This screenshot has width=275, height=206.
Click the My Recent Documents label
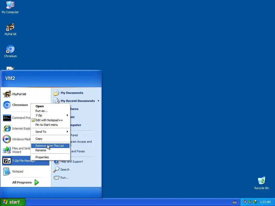point(78,101)
